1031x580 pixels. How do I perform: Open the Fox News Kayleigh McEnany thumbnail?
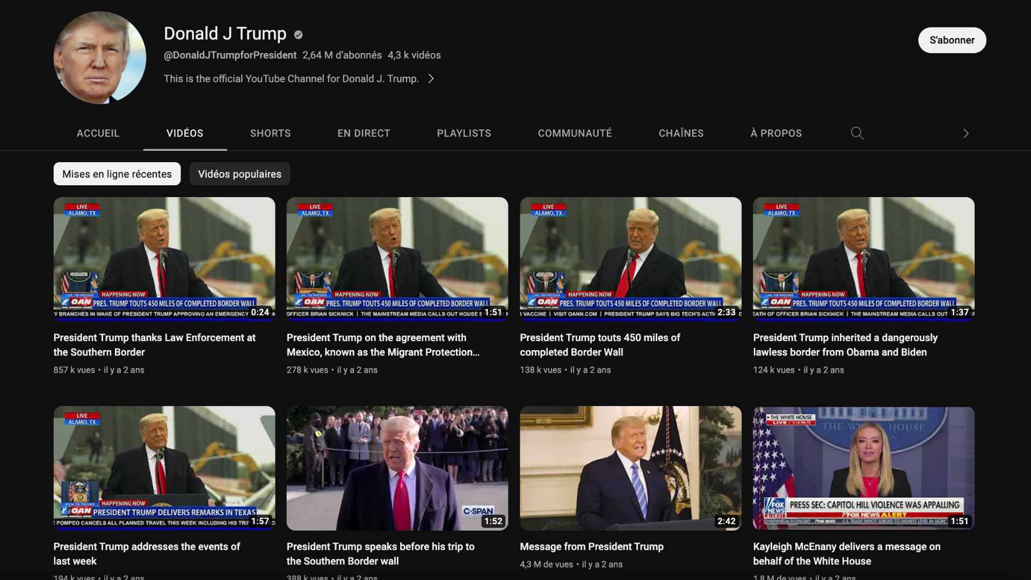coord(863,468)
